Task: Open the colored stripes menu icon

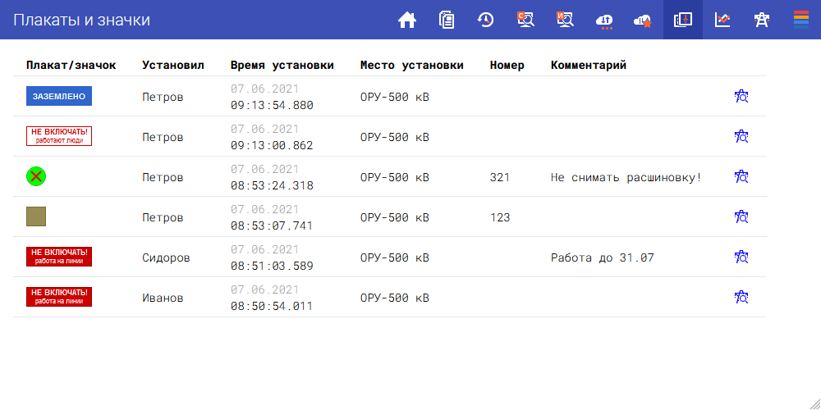Action: 801,20
